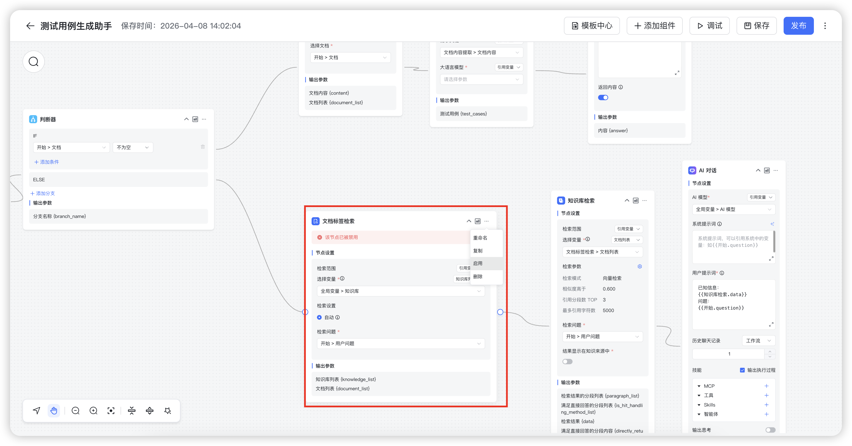Collapse the 知识库检索 node with its chevron
The width and height of the screenshot is (852, 446).
[627, 201]
